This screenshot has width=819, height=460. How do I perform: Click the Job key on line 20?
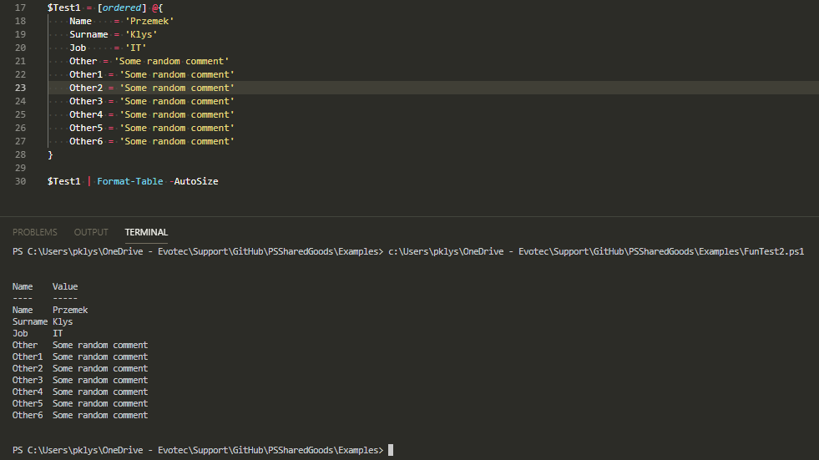78,48
